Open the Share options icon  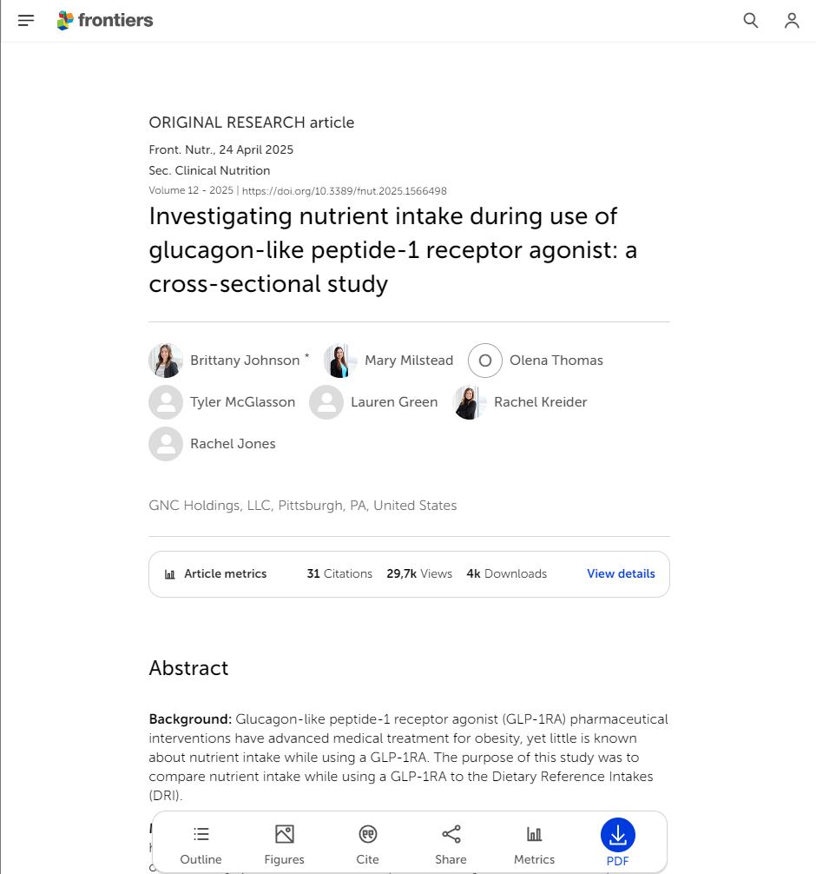pyautogui.click(x=451, y=834)
